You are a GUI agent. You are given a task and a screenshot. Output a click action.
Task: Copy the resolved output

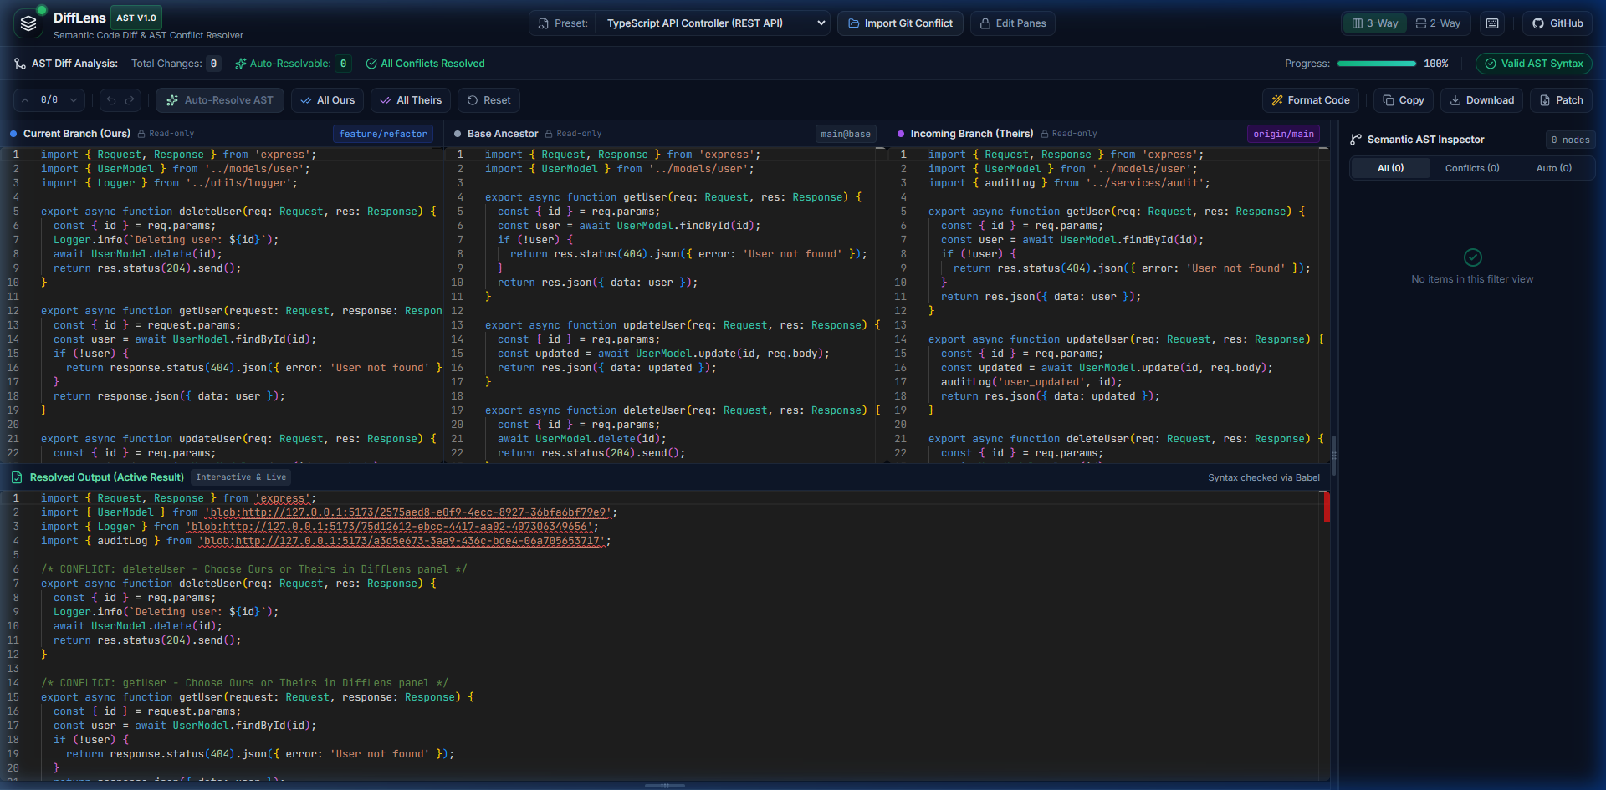(x=1404, y=100)
